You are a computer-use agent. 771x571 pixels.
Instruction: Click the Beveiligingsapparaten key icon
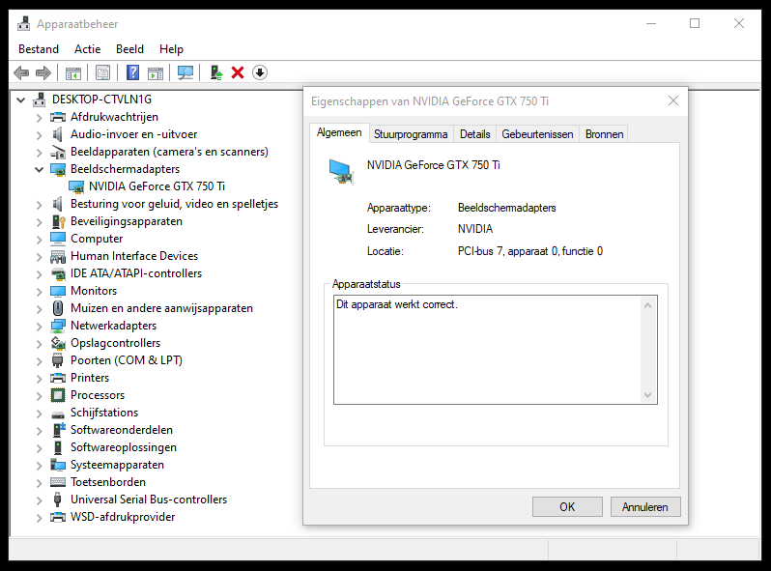(x=58, y=221)
